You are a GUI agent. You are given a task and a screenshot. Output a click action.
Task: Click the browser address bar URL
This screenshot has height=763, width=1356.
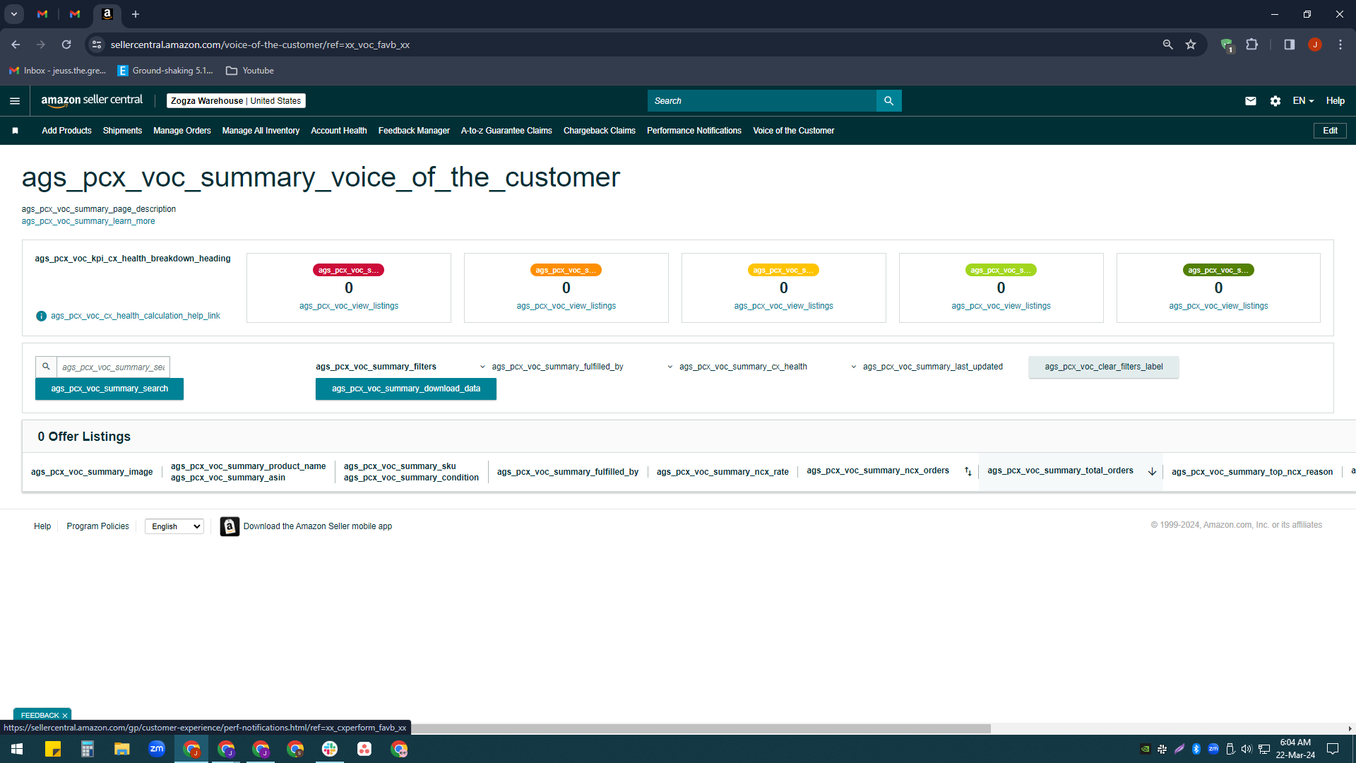(x=260, y=45)
